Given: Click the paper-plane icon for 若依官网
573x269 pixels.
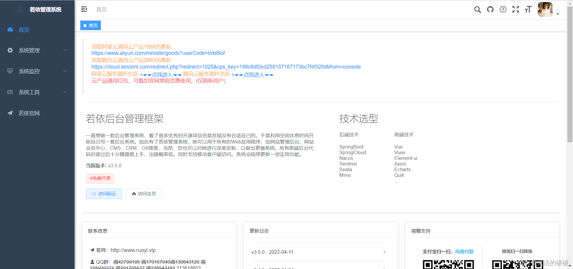Looking at the screenshot, I should click(x=10, y=113).
